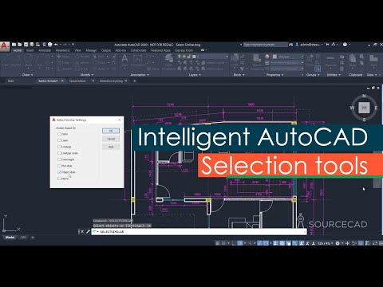
Task: Click the Paste icon in Clipboard panel
Action: click(x=353, y=61)
